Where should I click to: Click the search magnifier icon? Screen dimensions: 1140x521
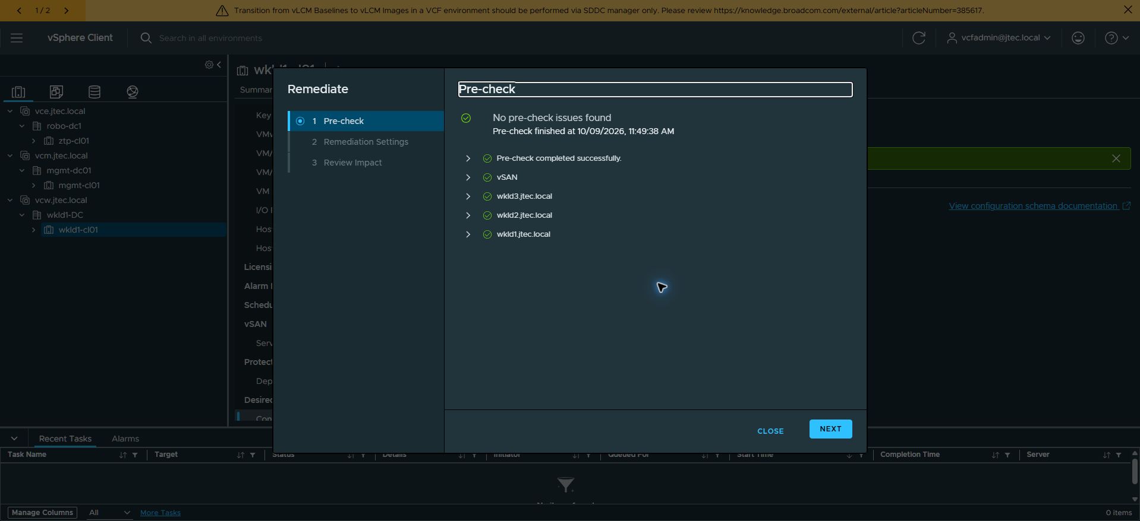click(x=146, y=38)
